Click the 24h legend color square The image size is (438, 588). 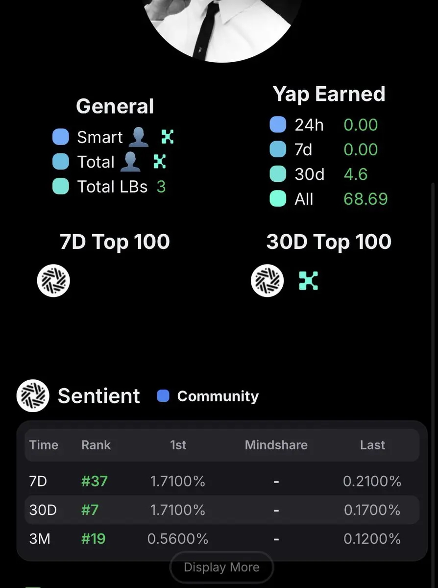point(278,125)
